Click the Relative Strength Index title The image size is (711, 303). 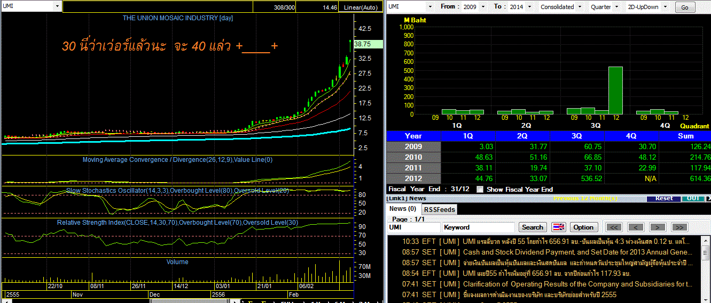[177, 222]
